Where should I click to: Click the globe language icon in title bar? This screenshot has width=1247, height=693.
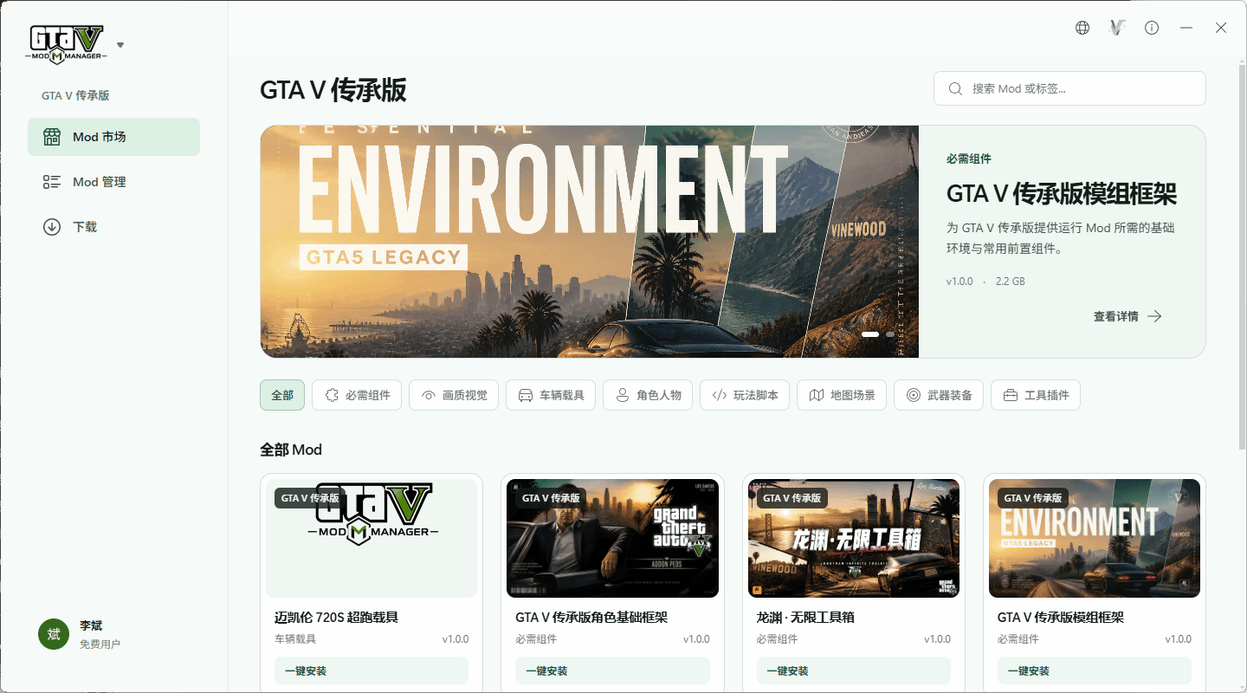click(1082, 28)
